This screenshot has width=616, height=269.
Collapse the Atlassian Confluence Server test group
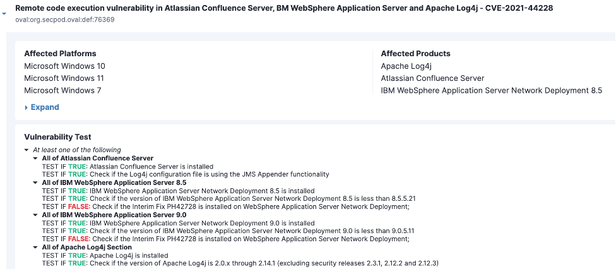[x=36, y=158]
